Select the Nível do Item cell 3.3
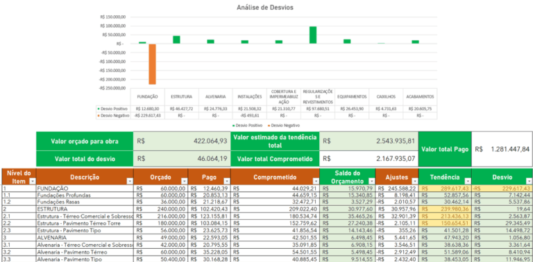The width and height of the screenshot is (533, 262). tap(19, 259)
